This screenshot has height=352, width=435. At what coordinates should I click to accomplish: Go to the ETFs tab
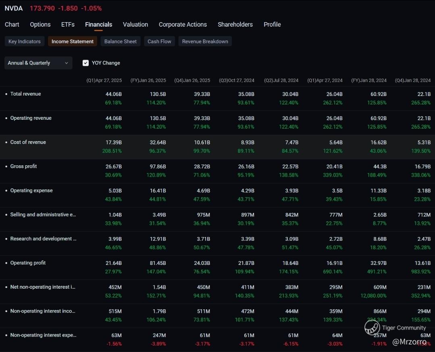click(68, 25)
